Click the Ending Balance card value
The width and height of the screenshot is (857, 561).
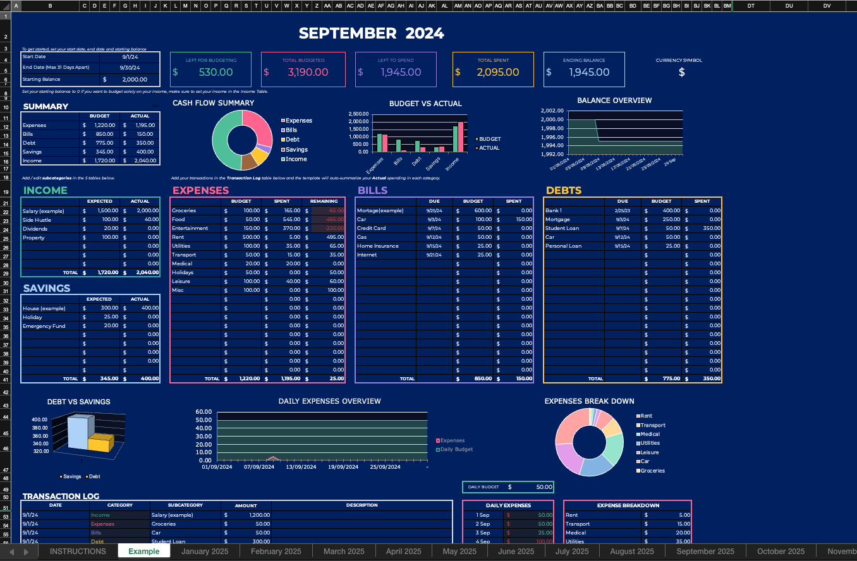(x=590, y=72)
